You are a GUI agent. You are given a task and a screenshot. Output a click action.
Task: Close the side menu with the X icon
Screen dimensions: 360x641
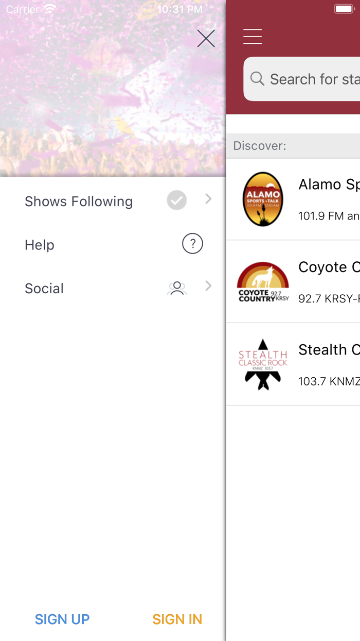(x=206, y=39)
